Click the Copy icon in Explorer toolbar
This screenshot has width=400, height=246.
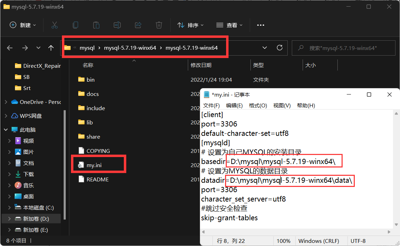(75, 25)
